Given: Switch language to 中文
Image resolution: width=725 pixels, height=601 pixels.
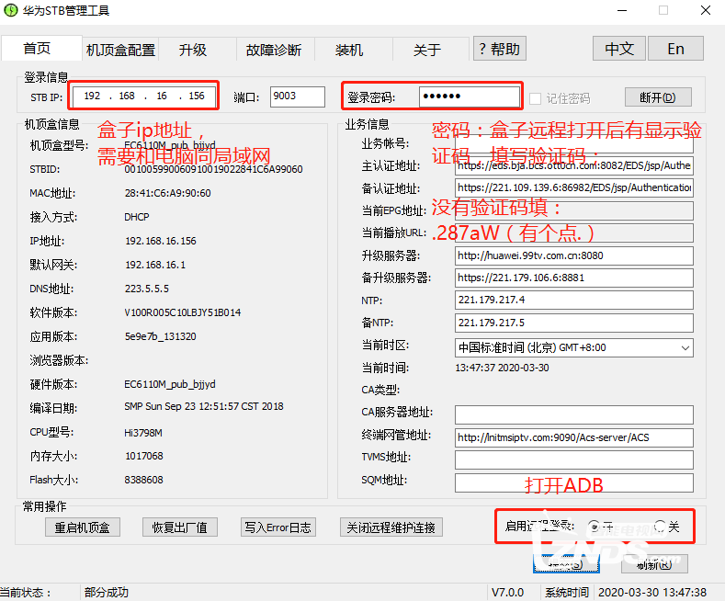Looking at the screenshot, I should 619,49.
